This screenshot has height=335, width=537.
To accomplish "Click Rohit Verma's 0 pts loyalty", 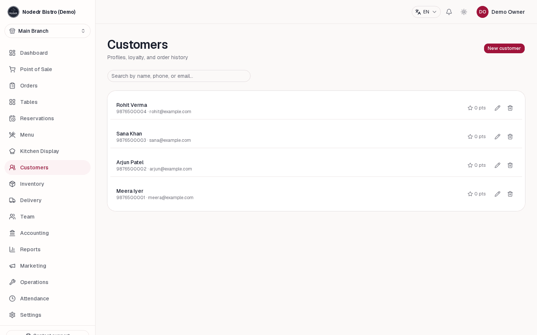I will point(477,108).
